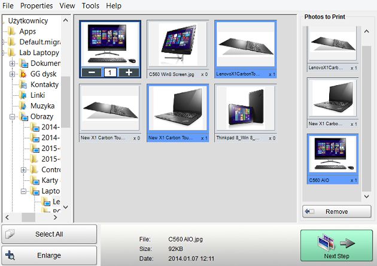This screenshot has height=266, width=377.
Task: Select the Lab Laptopy folder
Action: (39, 53)
